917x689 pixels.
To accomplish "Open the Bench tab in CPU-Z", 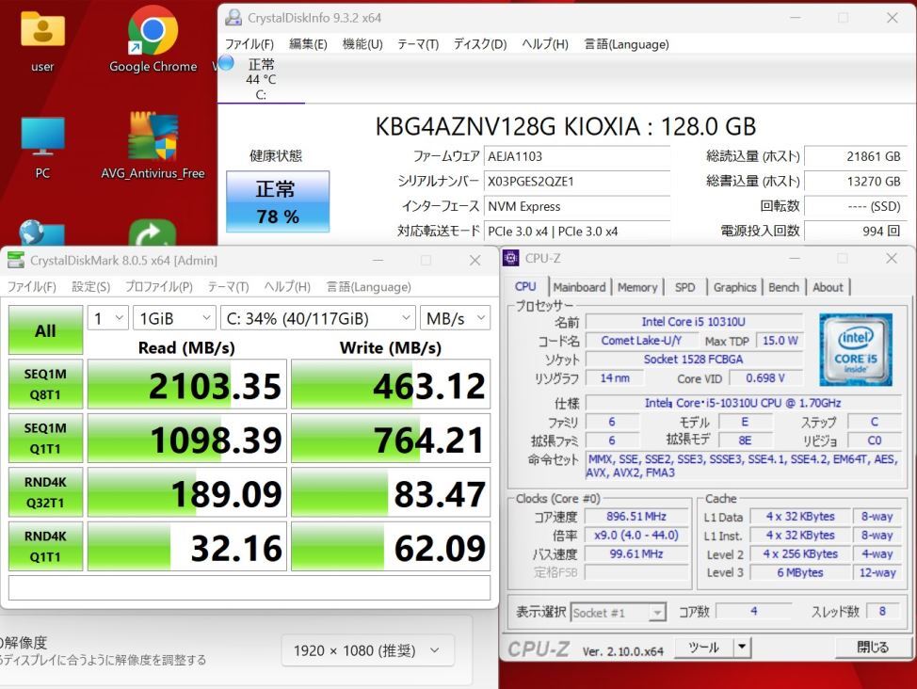I will coord(783,287).
